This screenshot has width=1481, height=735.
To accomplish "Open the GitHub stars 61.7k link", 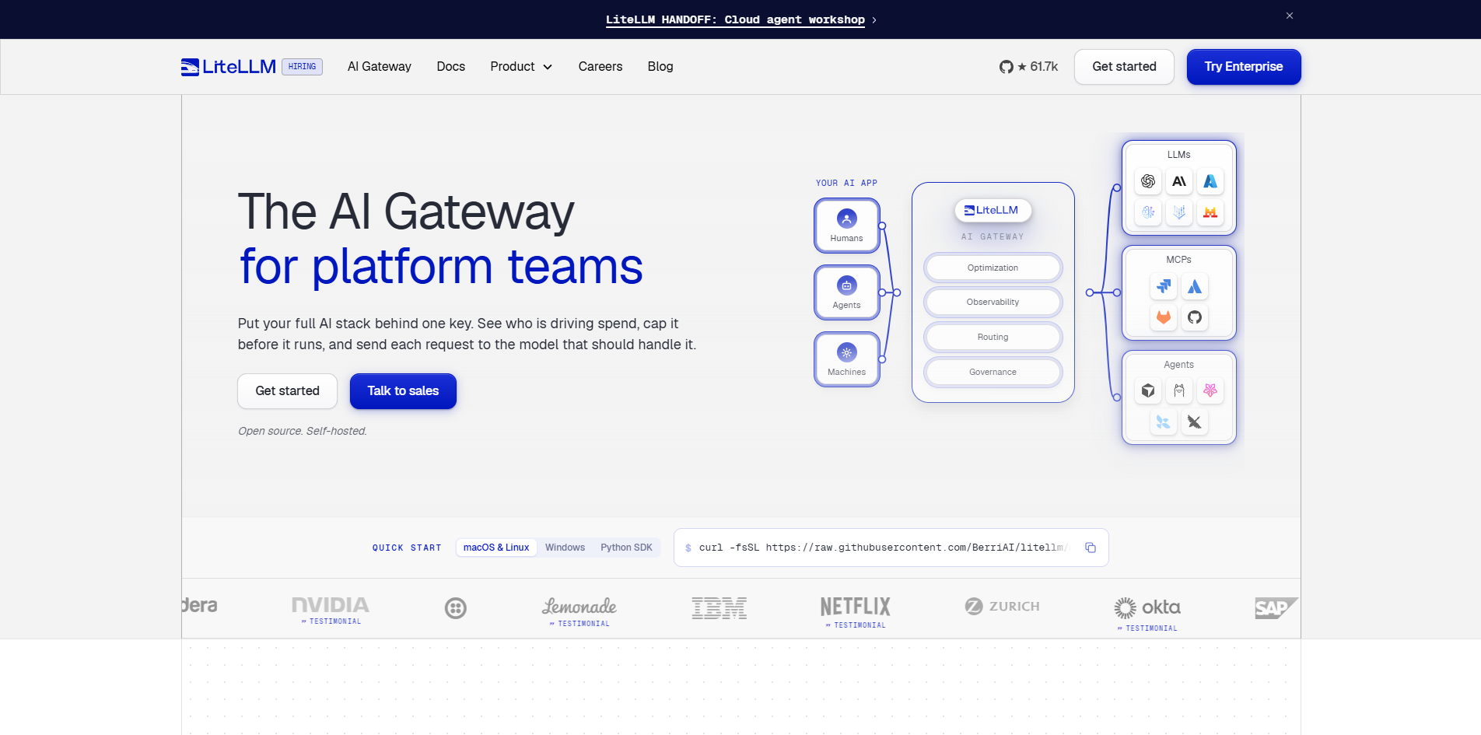I will coord(1028,67).
